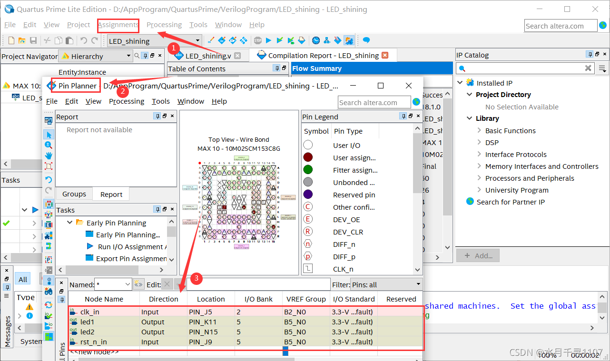Select the zoom tool in Pin Planner sidebar

49,145
